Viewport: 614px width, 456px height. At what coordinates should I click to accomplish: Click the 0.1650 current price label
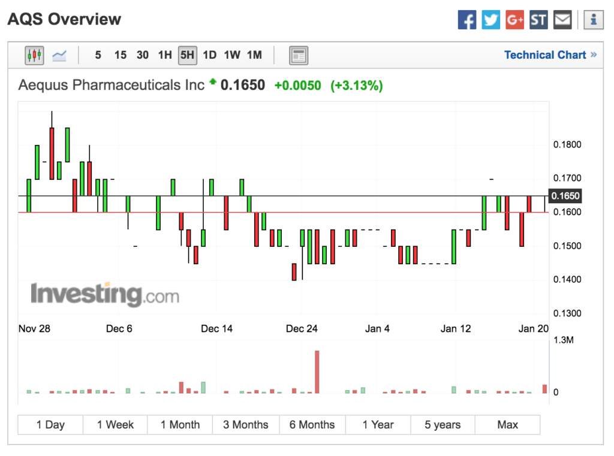565,196
